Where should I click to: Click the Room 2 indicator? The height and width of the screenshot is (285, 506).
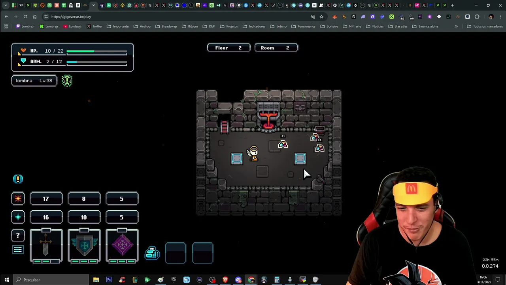point(276,48)
